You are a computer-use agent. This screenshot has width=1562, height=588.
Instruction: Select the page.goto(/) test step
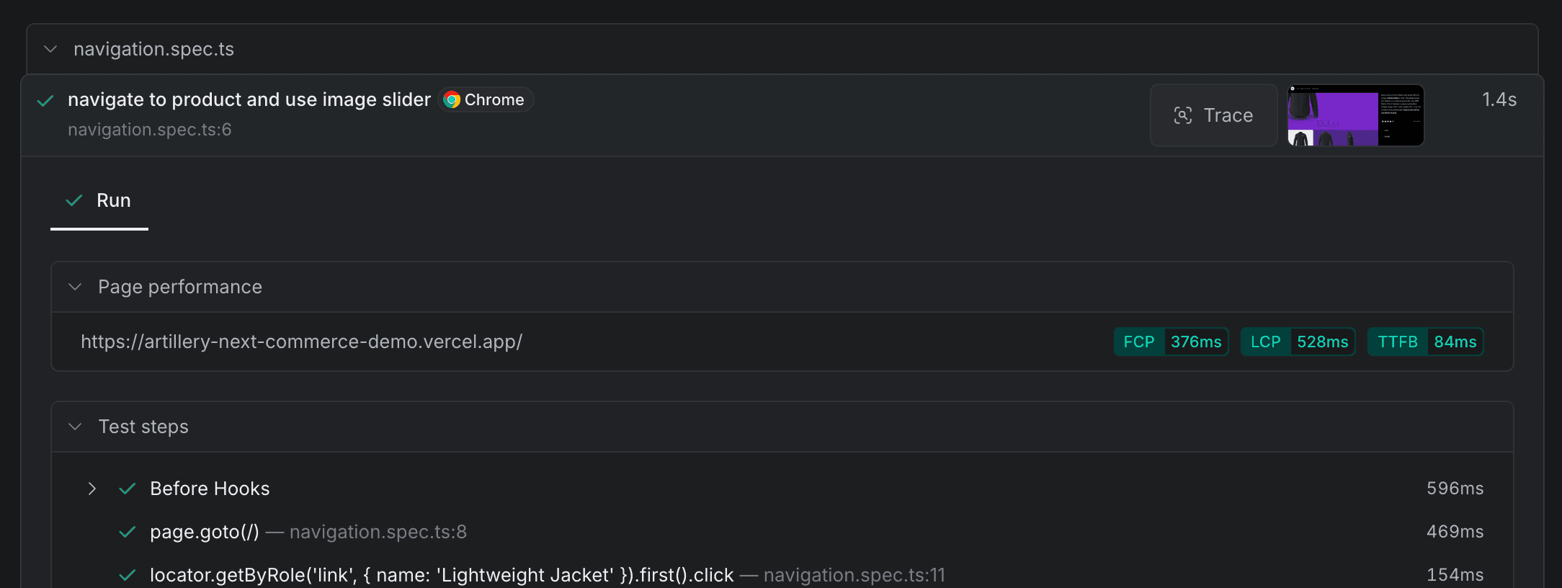pyautogui.click(x=205, y=532)
